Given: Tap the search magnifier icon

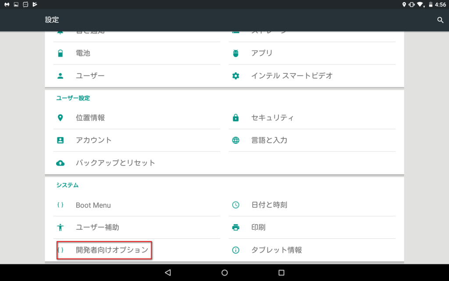Looking at the screenshot, I should [440, 20].
